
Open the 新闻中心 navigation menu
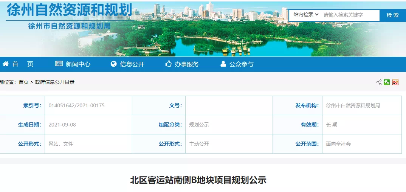click(78, 64)
